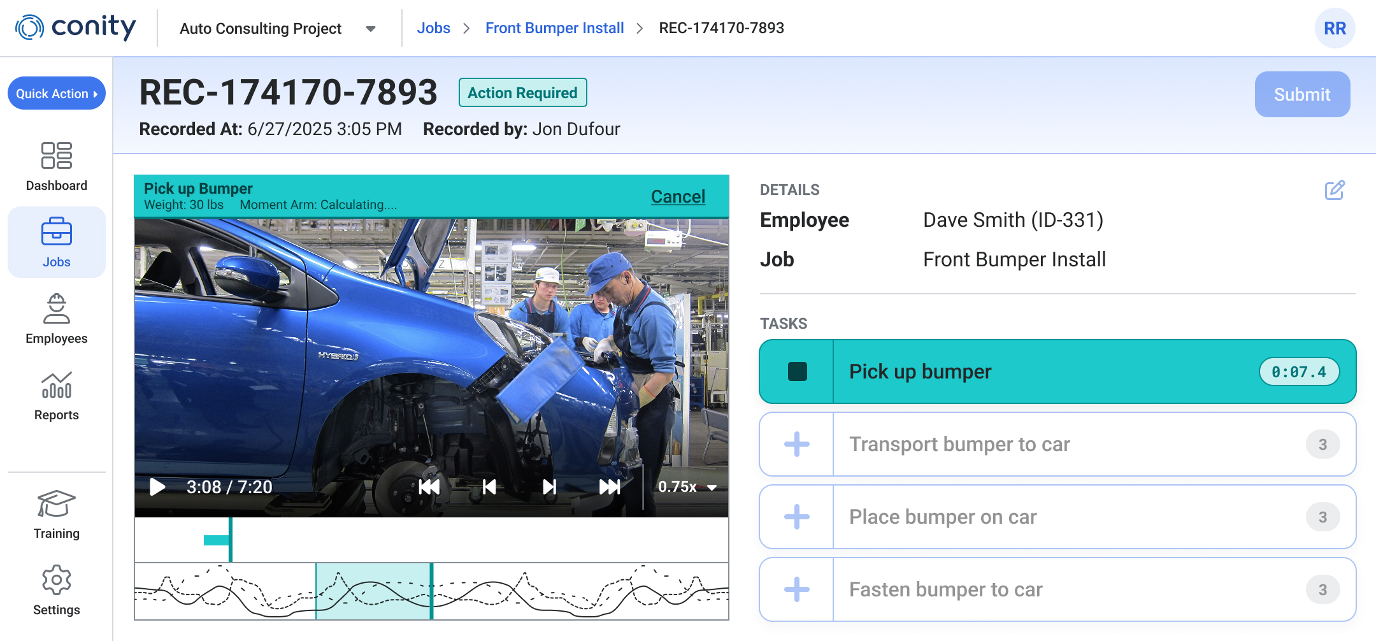Click the Pick up bumper task label
Screen dimensions: 1376x641
pyautogui.click(x=920, y=371)
